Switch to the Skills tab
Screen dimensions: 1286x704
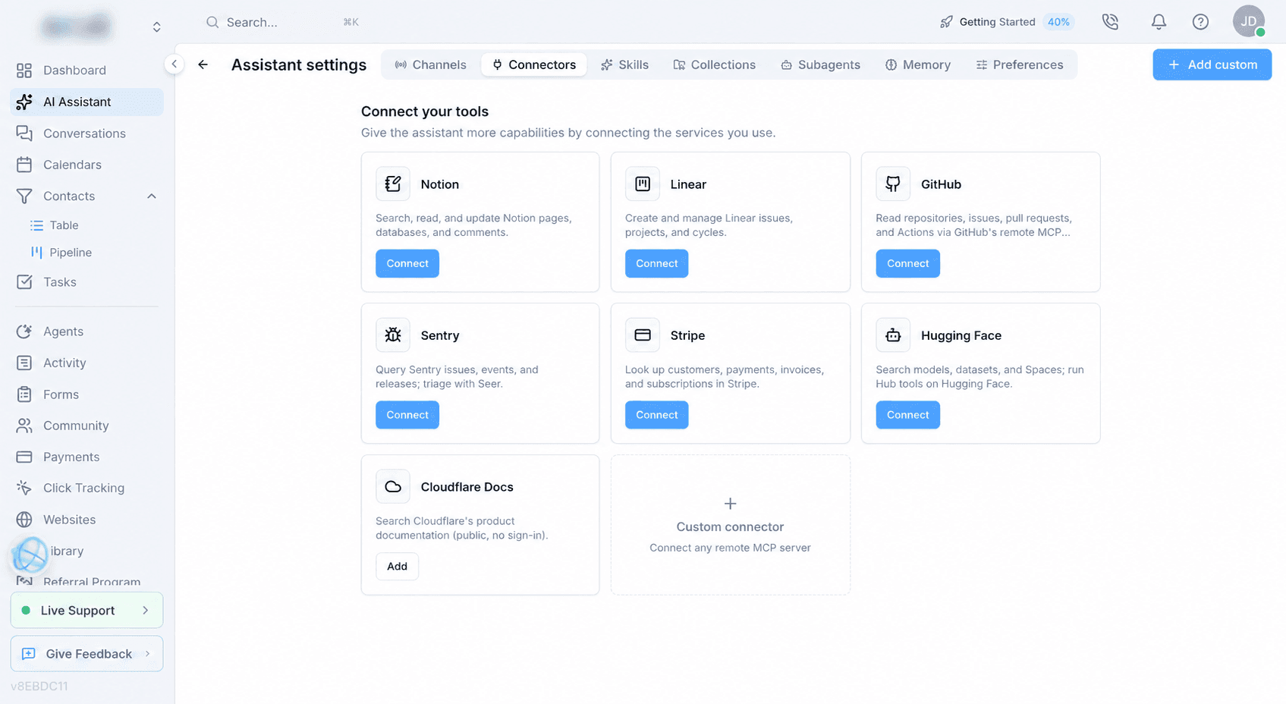click(624, 64)
